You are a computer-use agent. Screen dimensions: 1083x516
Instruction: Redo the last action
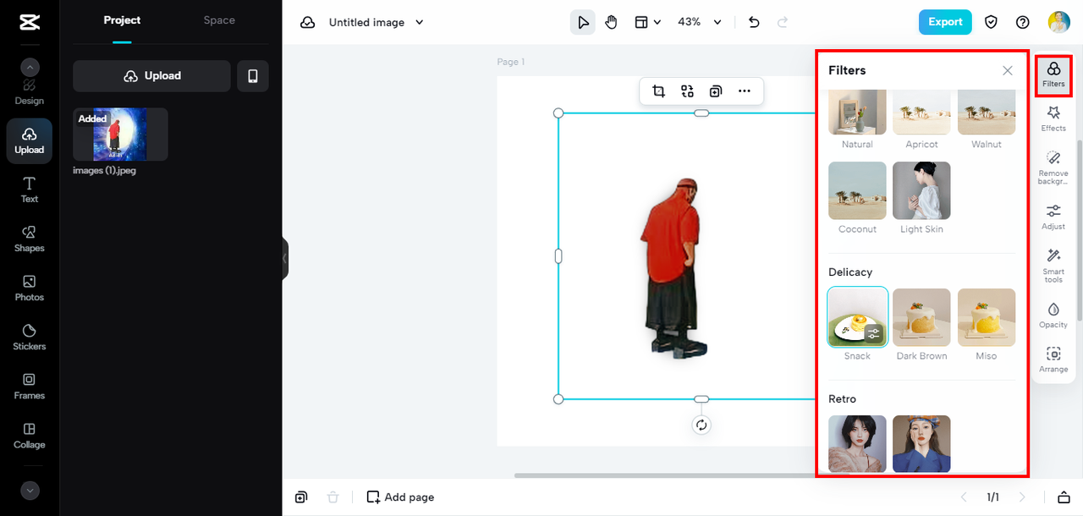tap(783, 23)
